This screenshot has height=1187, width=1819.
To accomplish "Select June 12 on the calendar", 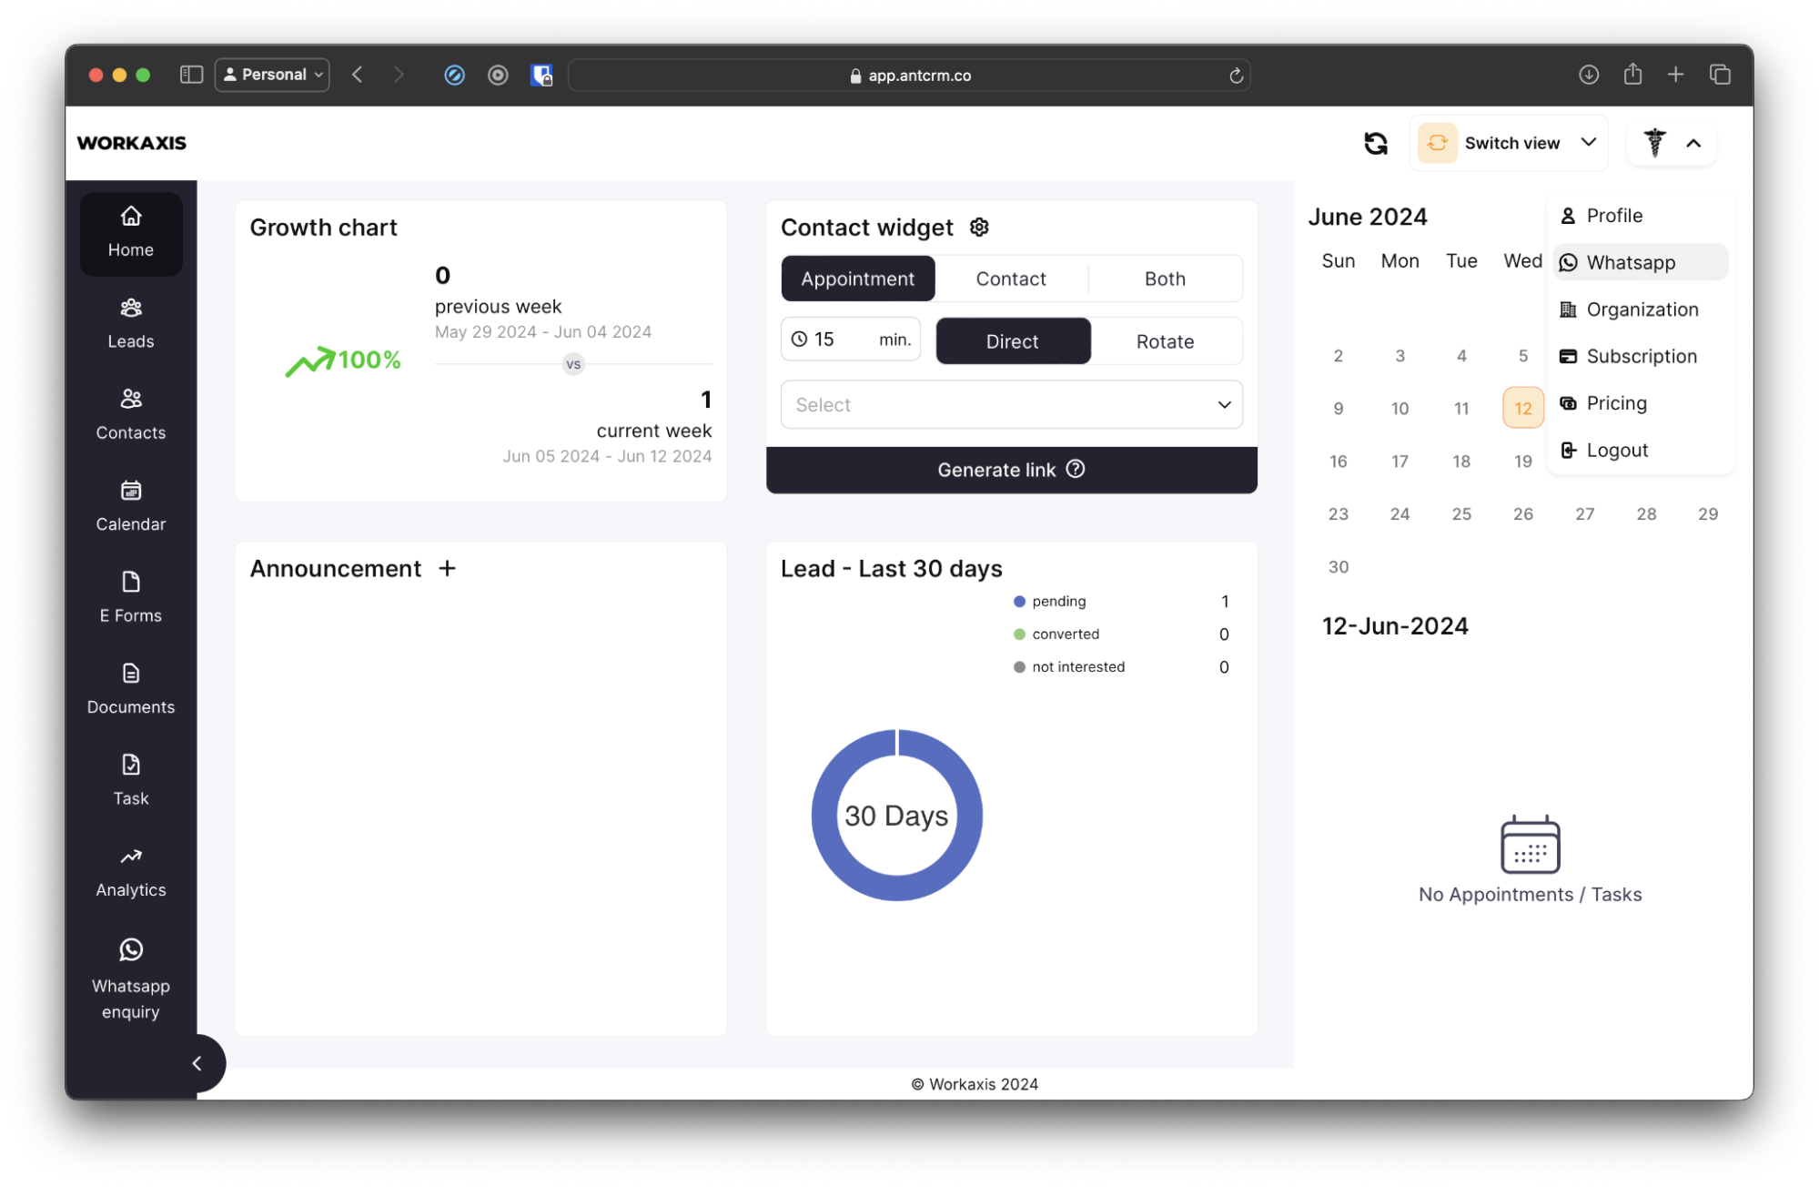I will [x=1522, y=408].
